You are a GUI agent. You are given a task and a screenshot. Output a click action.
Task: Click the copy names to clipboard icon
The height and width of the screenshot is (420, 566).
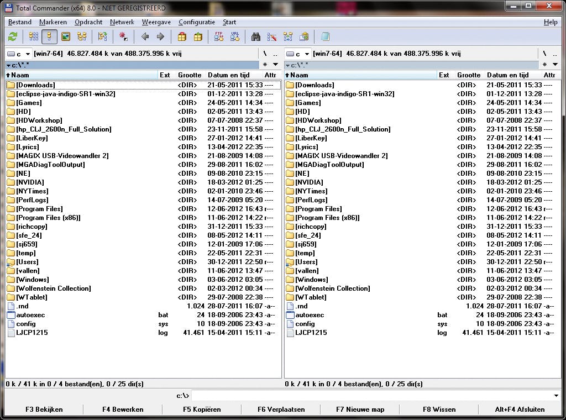pos(305,36)
